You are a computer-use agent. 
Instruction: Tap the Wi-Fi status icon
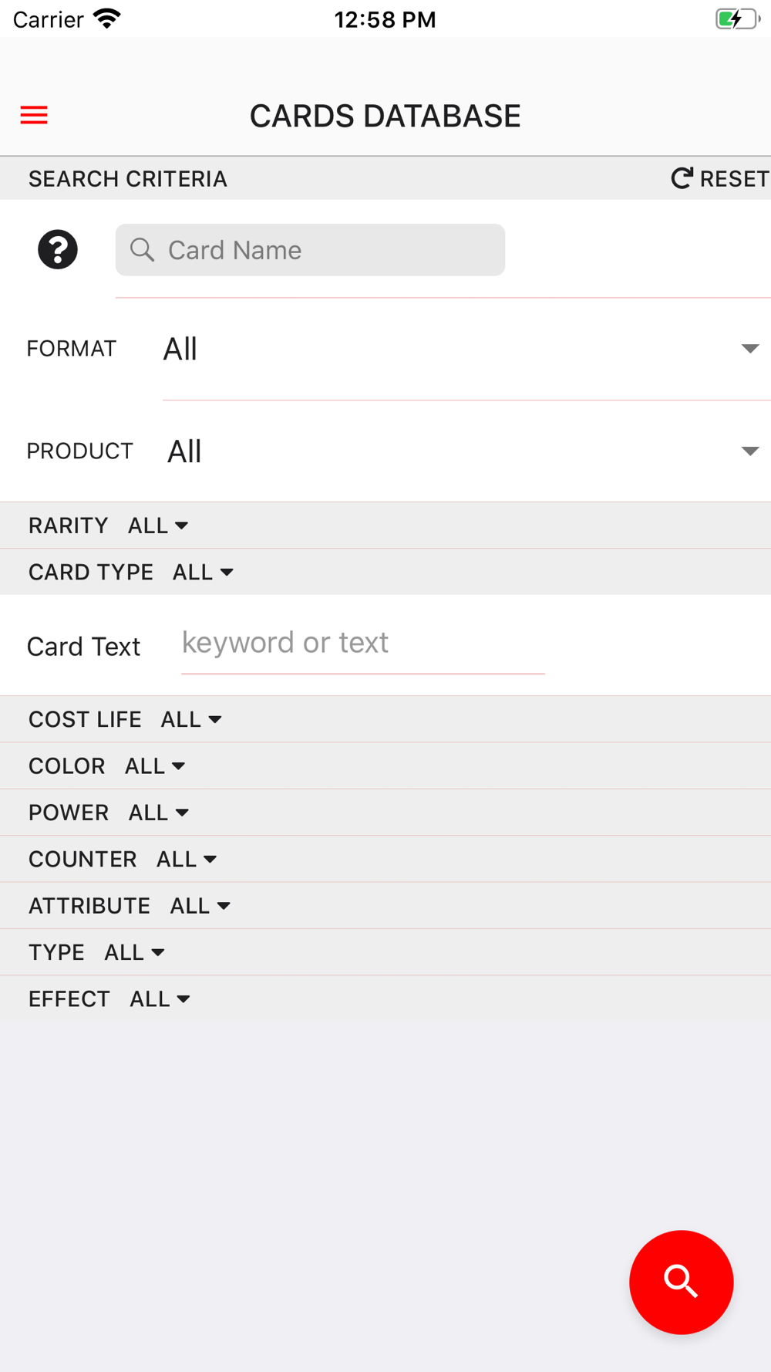(107, 19)
